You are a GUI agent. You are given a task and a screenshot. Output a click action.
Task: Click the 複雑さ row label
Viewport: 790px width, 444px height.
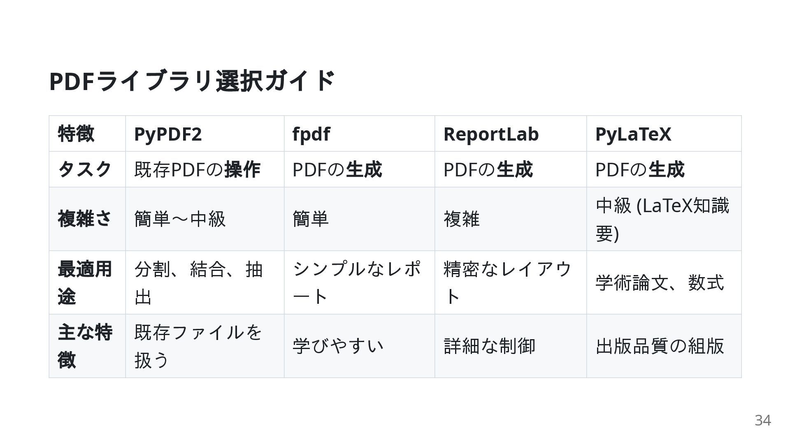point(85,219)
